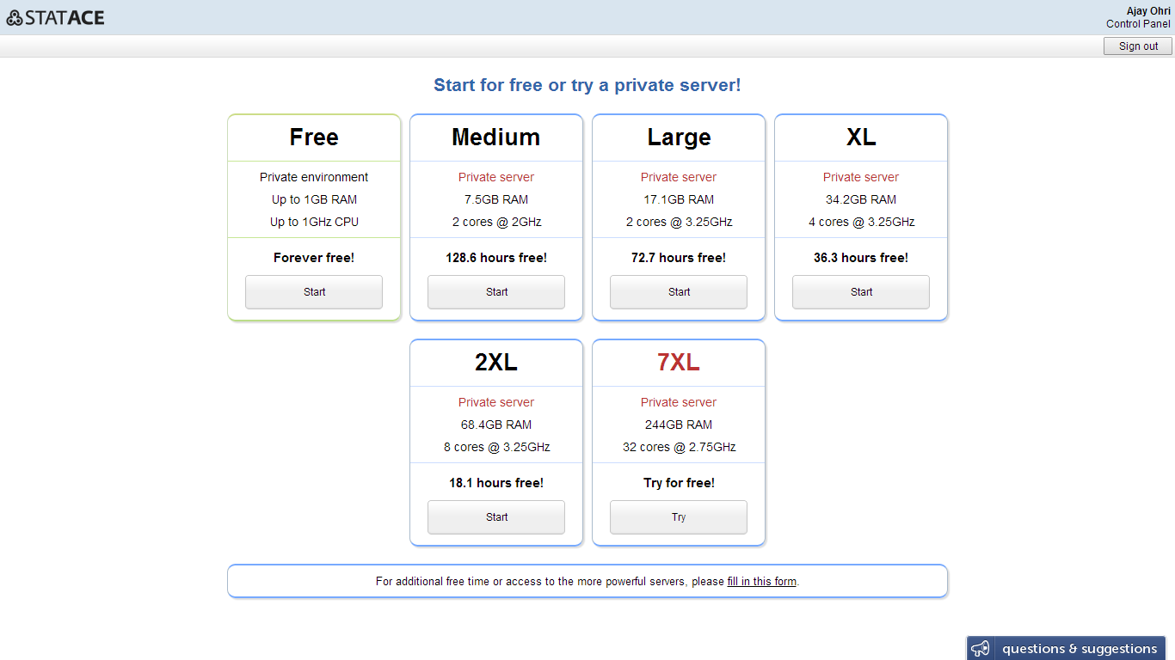The image size is (1175, 660).
Task: Select the XL plan heading
Action: 861,137
